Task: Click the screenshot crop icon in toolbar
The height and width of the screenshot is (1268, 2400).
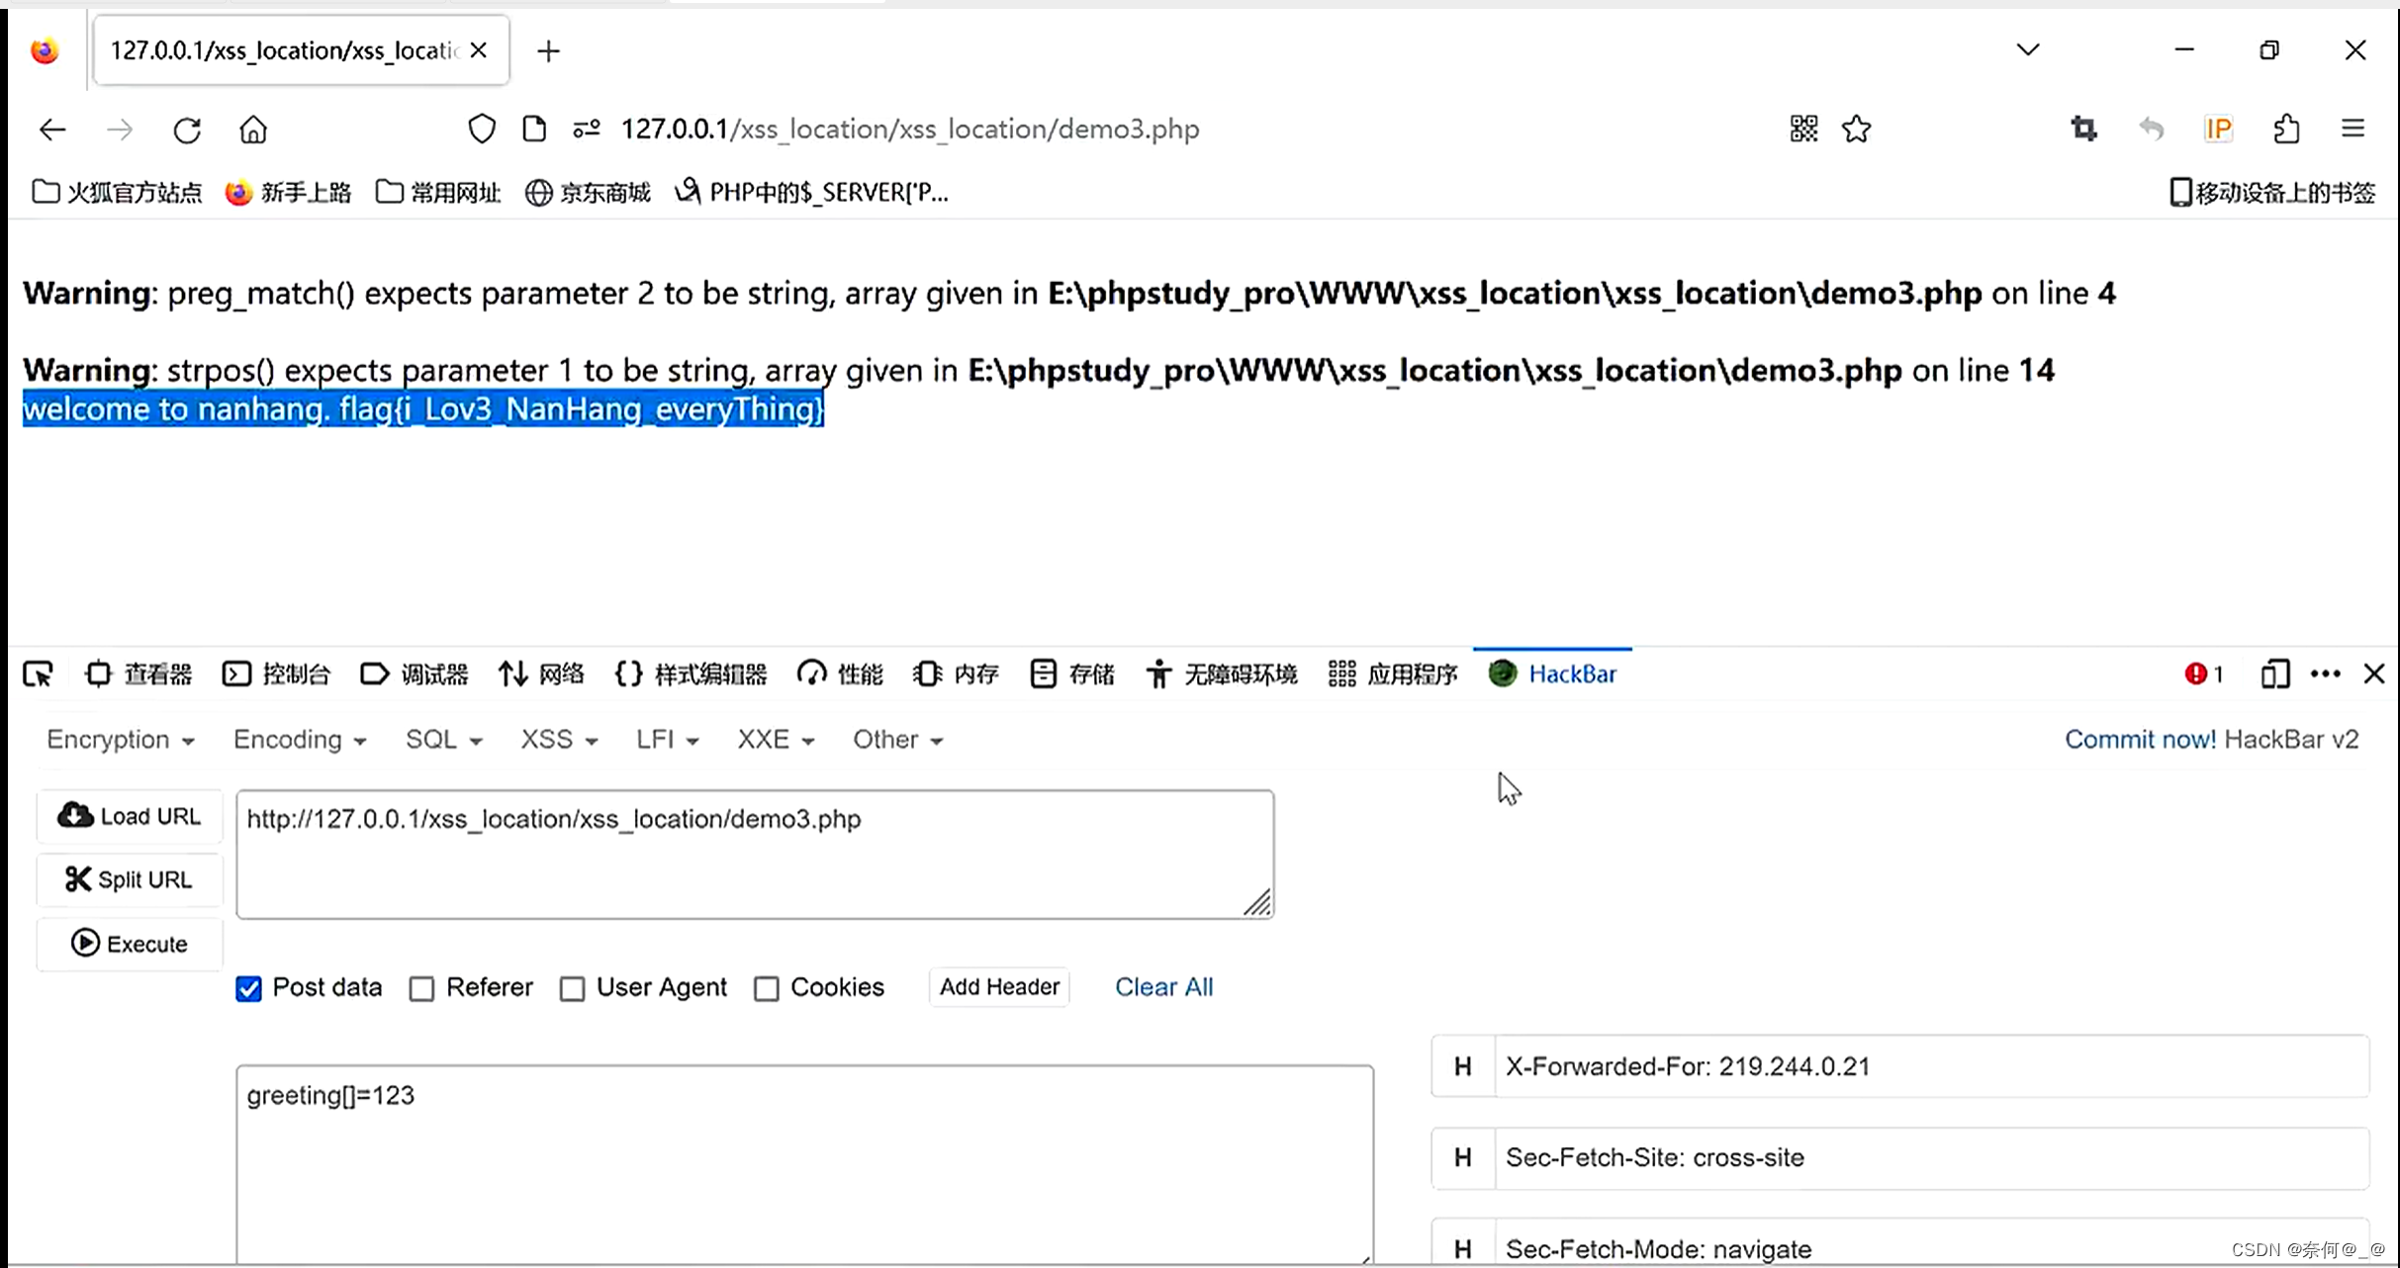Action: coord(2083,130)
